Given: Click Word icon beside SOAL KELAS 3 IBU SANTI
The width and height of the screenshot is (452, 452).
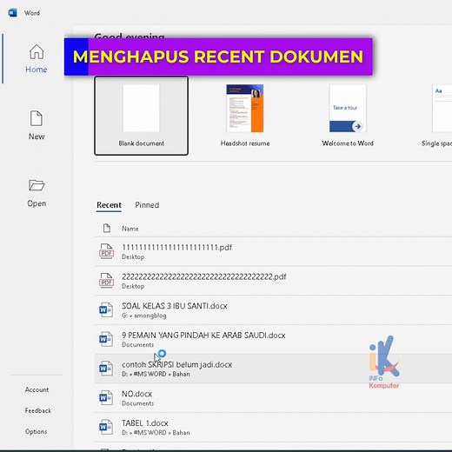Looking at the screenshot, I should click(x=106, y=309).
